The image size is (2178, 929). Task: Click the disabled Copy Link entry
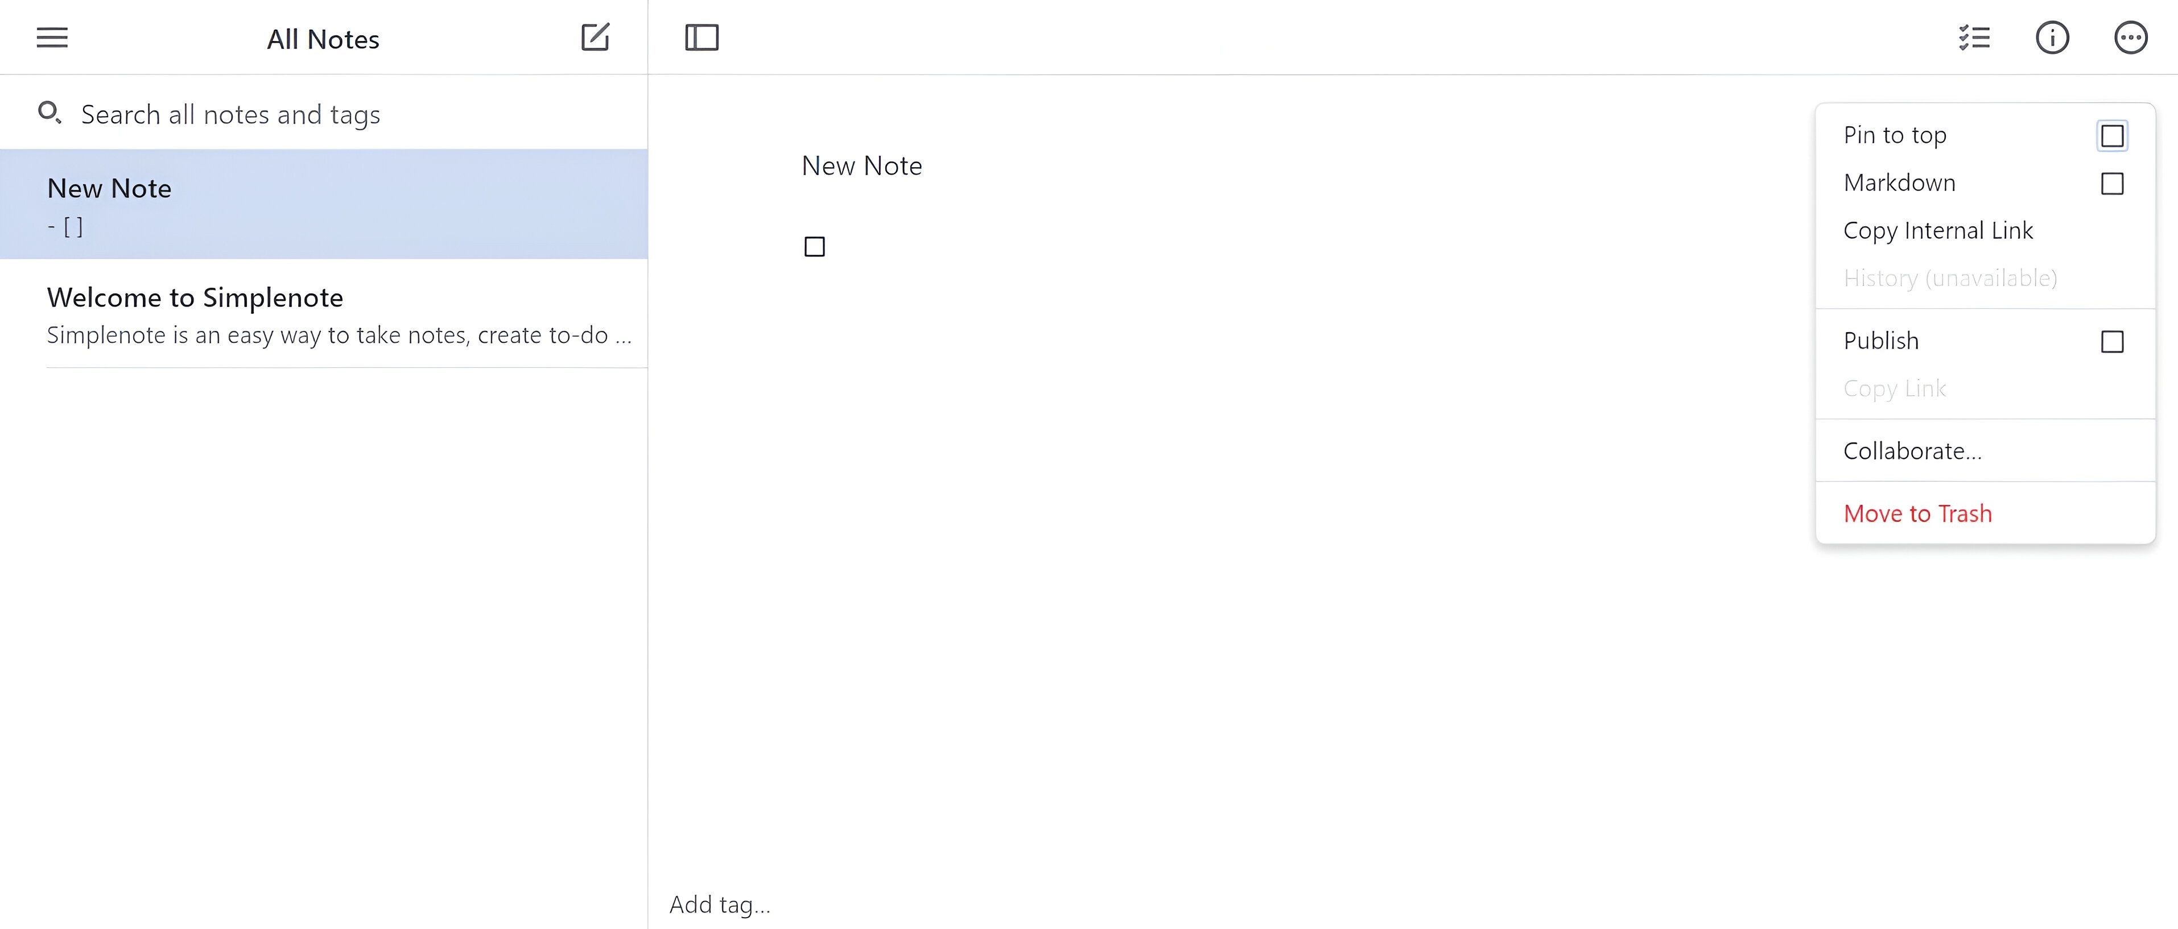click(1985, 388)
